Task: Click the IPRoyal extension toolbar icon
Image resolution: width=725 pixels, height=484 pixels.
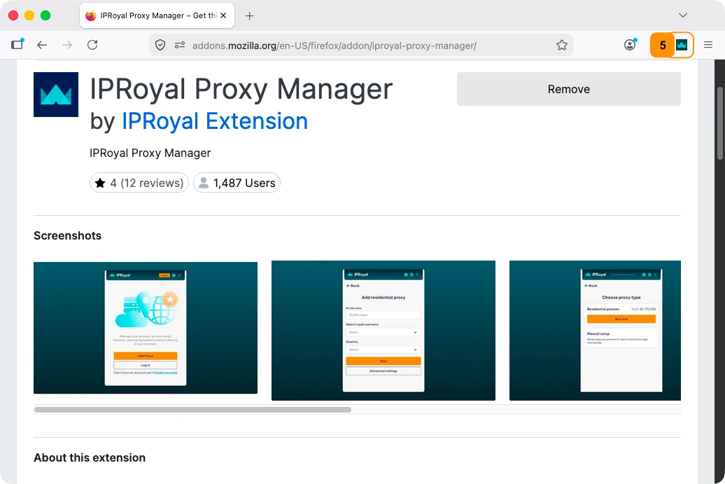Action: point(682,45)
